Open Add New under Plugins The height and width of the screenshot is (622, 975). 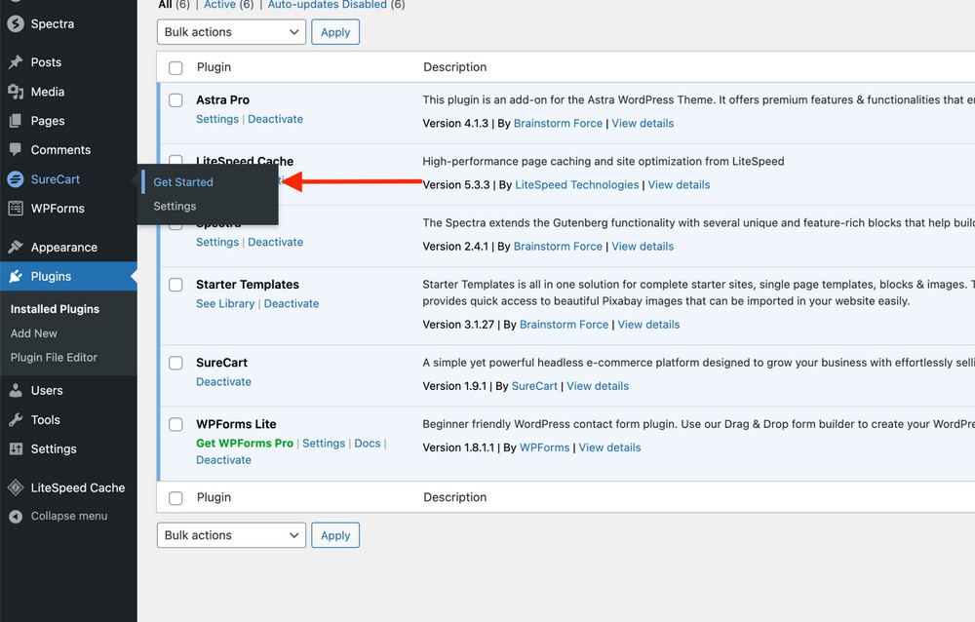click(x=33, y=332)
